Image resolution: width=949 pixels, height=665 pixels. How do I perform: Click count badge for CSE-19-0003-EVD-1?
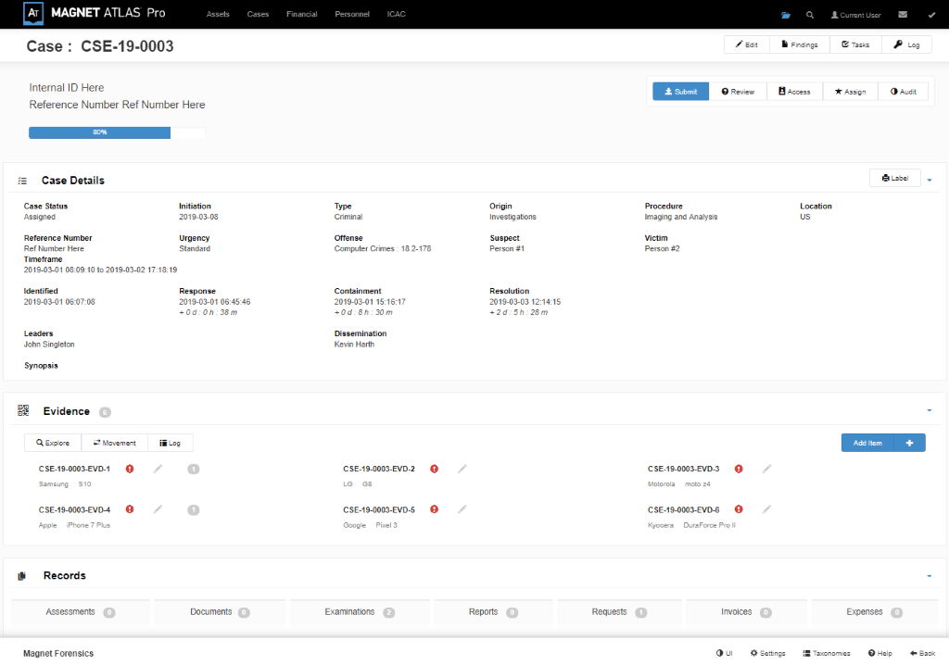(x=193, y=469)
